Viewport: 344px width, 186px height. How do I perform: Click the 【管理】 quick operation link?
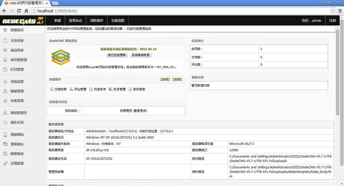point(177,79)
